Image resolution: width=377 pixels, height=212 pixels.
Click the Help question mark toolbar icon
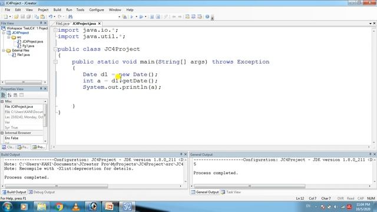pos(207,16)
